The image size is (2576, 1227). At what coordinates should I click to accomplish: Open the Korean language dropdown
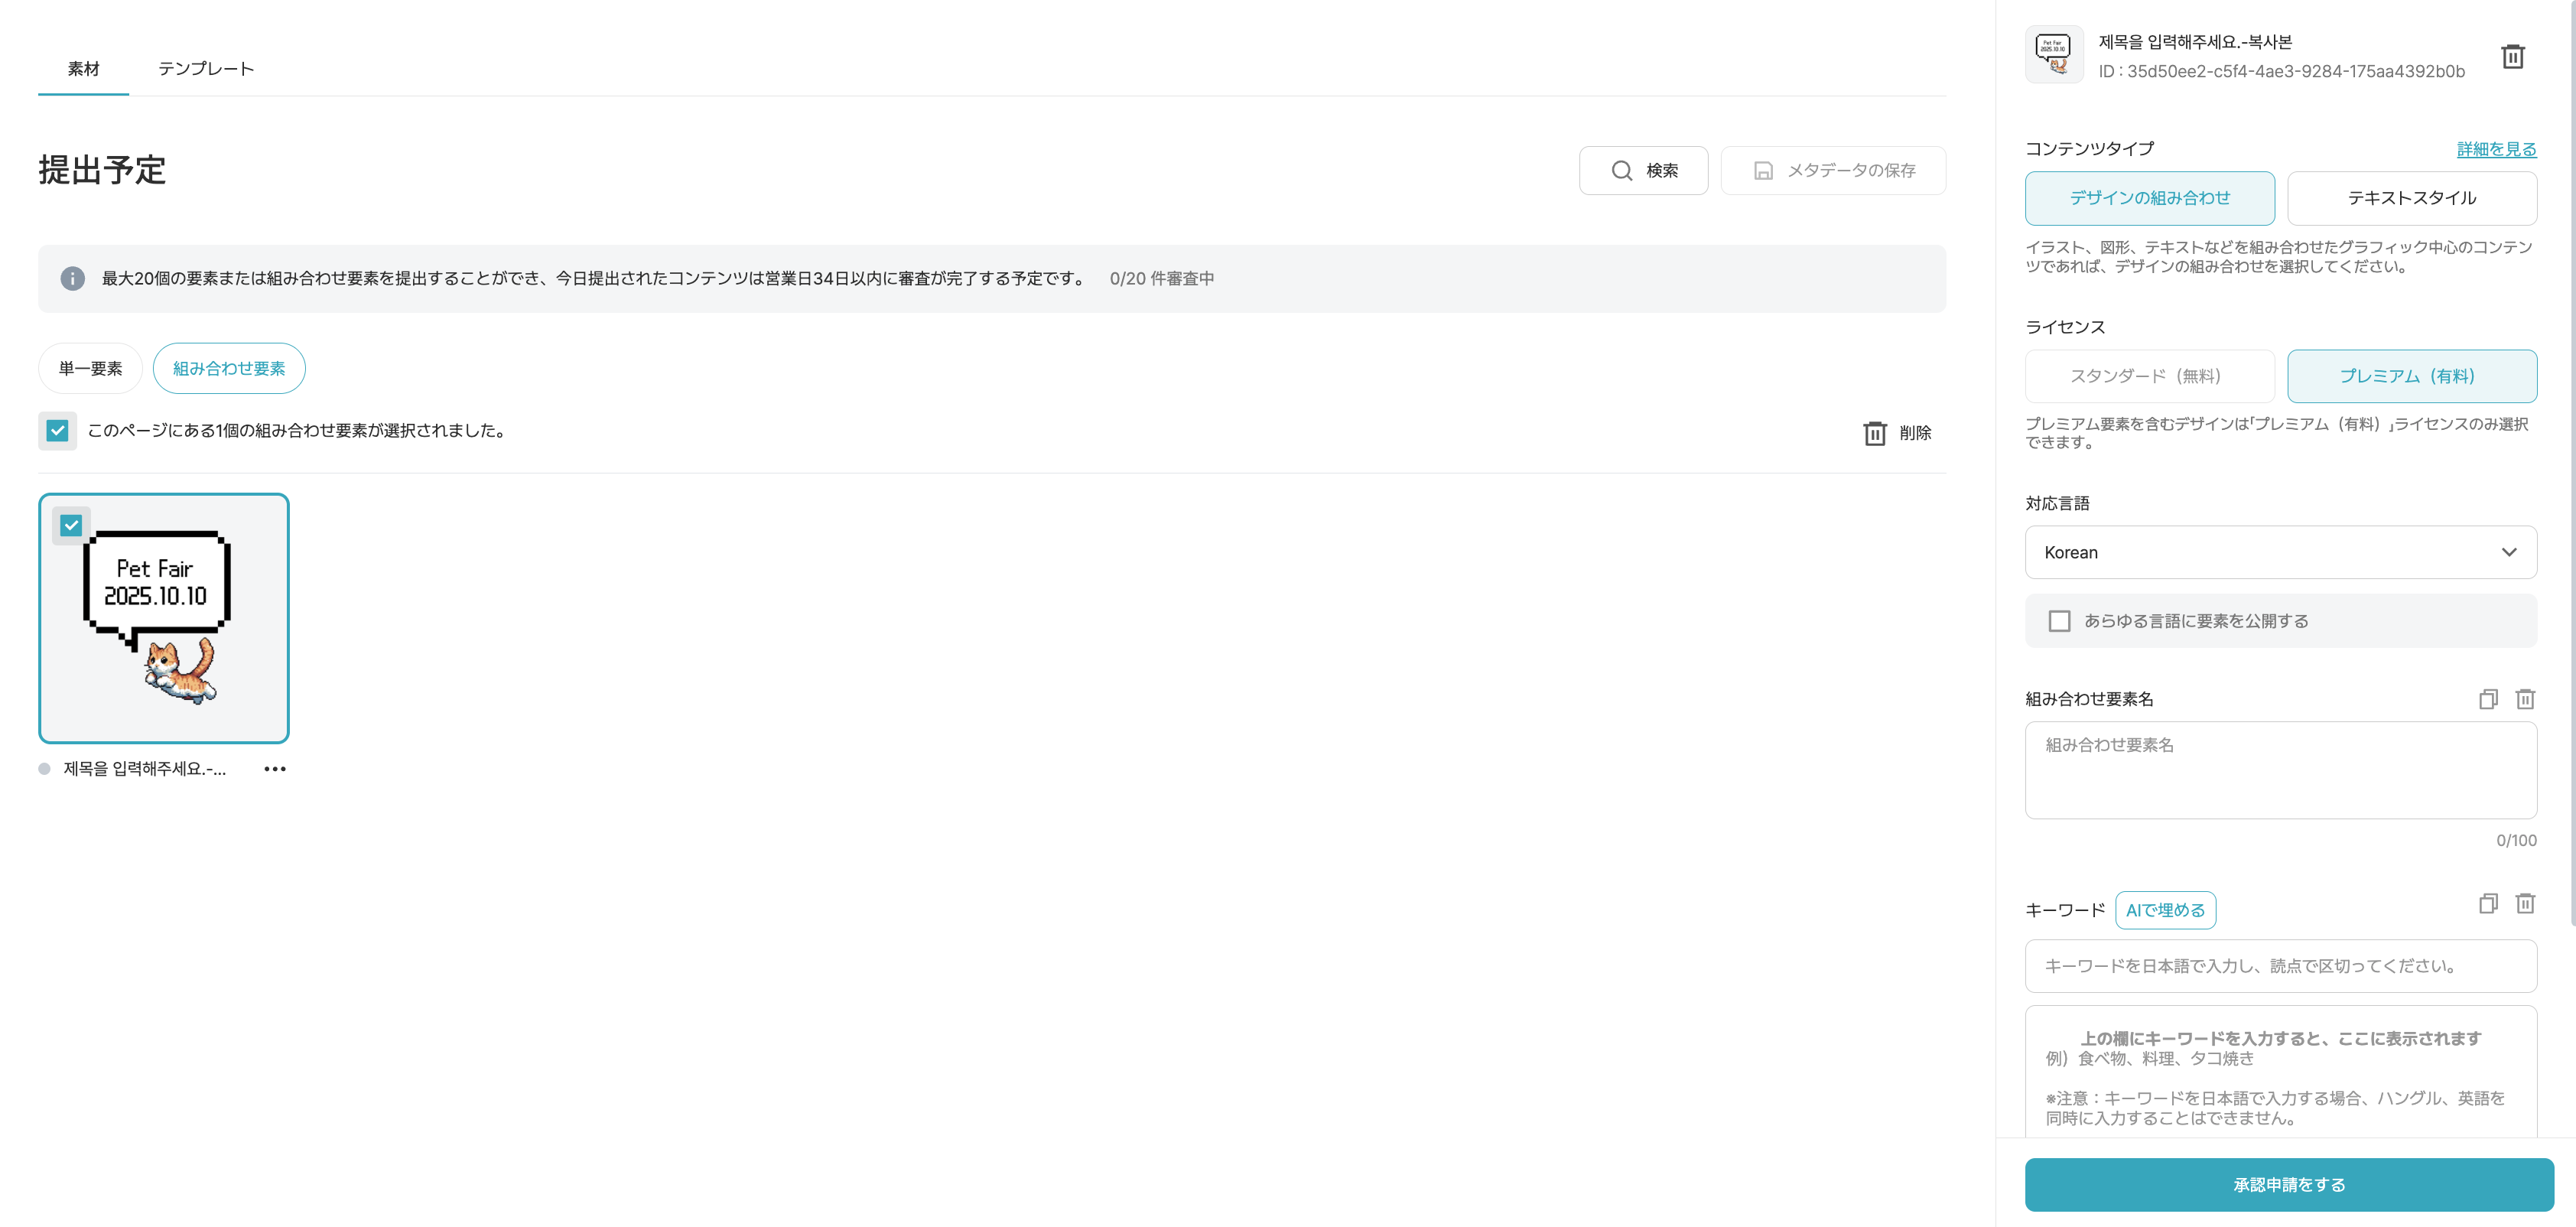coord(2280,552)
